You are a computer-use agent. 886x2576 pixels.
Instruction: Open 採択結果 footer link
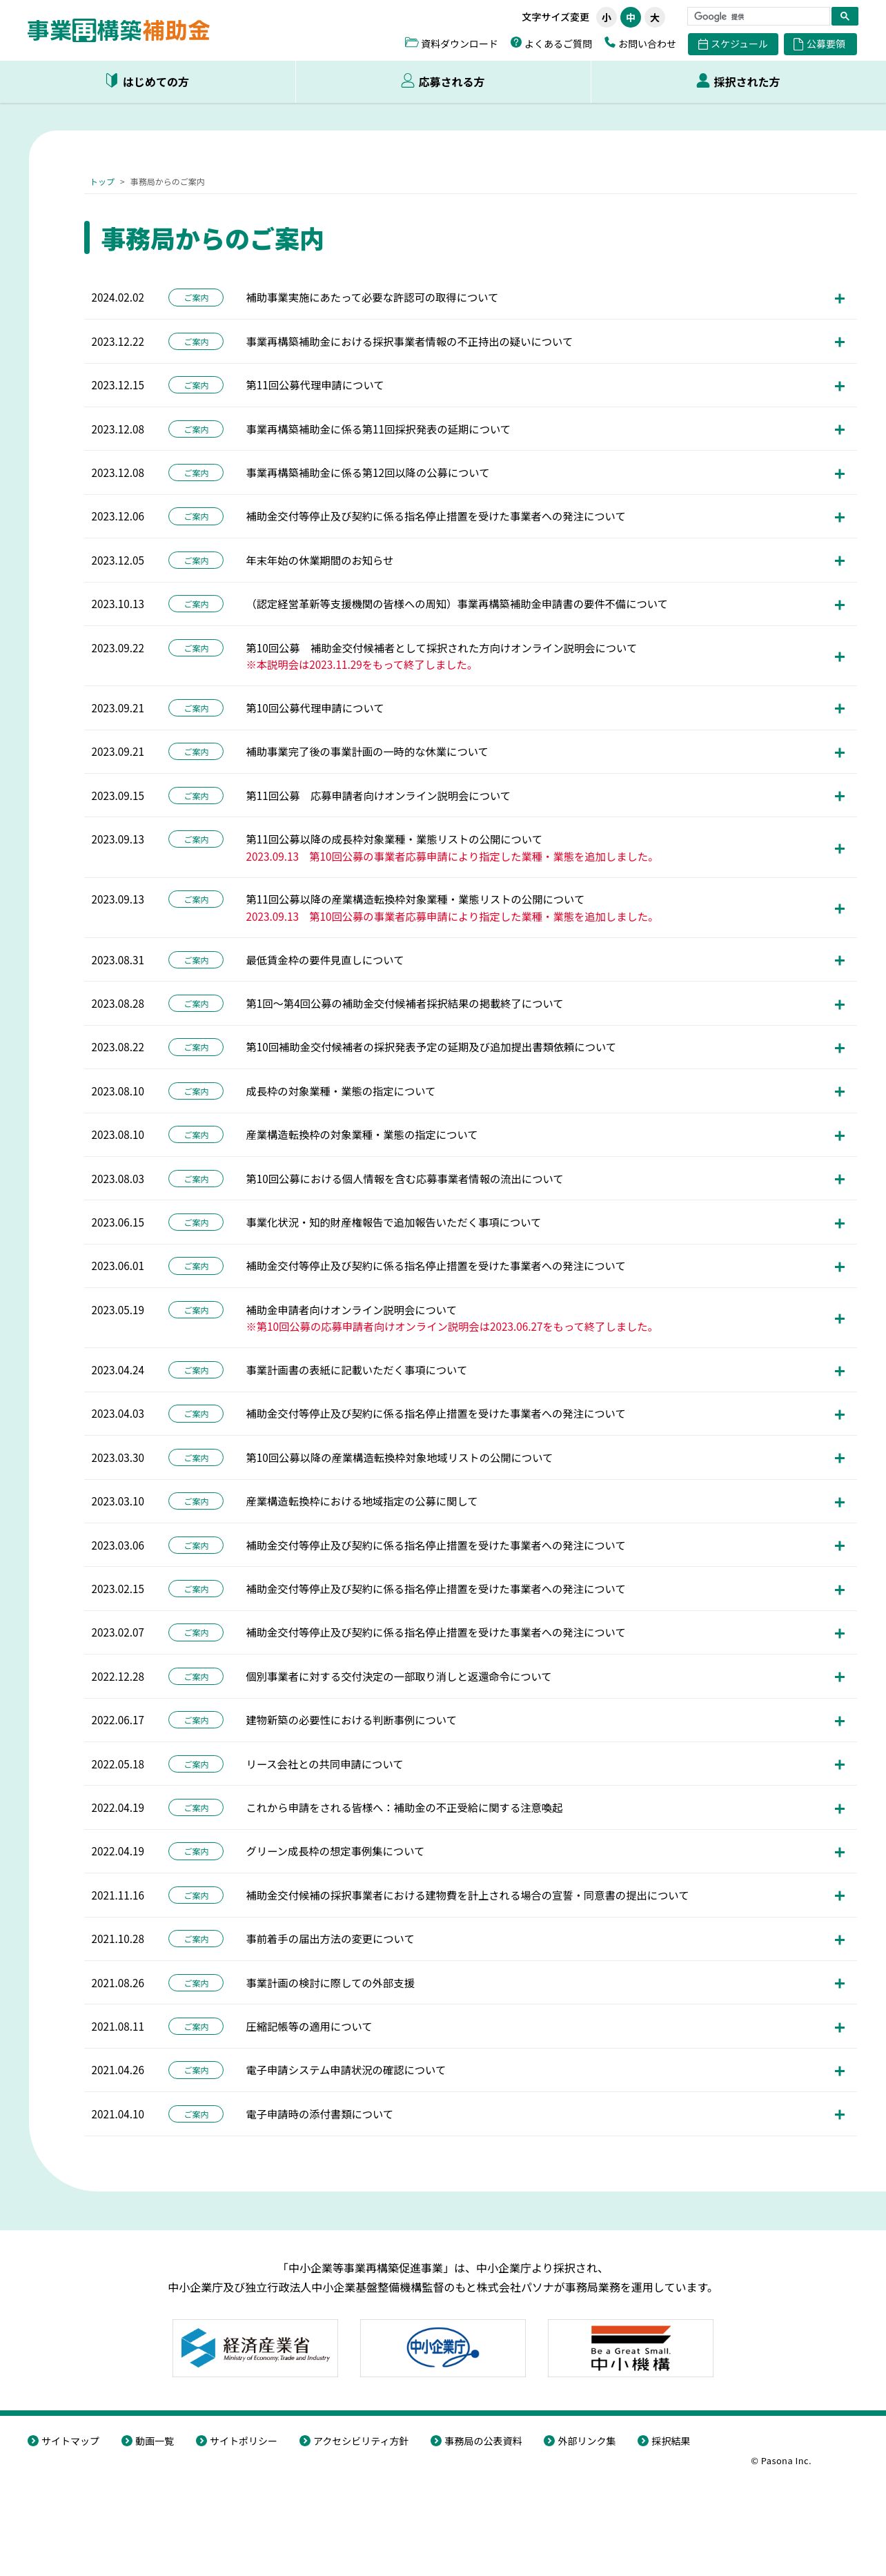tap(664, 2441)
